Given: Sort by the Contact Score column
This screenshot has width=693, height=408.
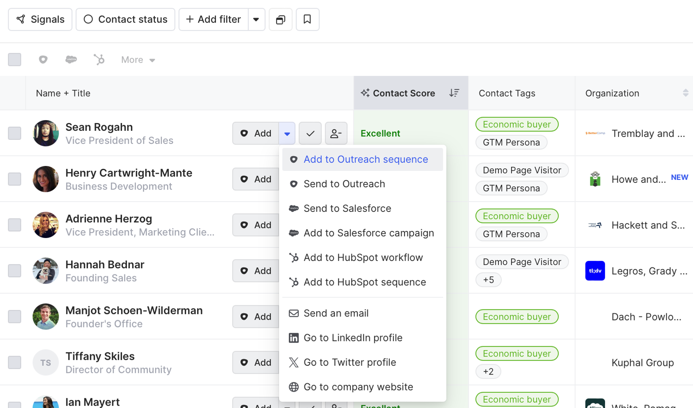Looking at the screenshot, I should [454, 93].
